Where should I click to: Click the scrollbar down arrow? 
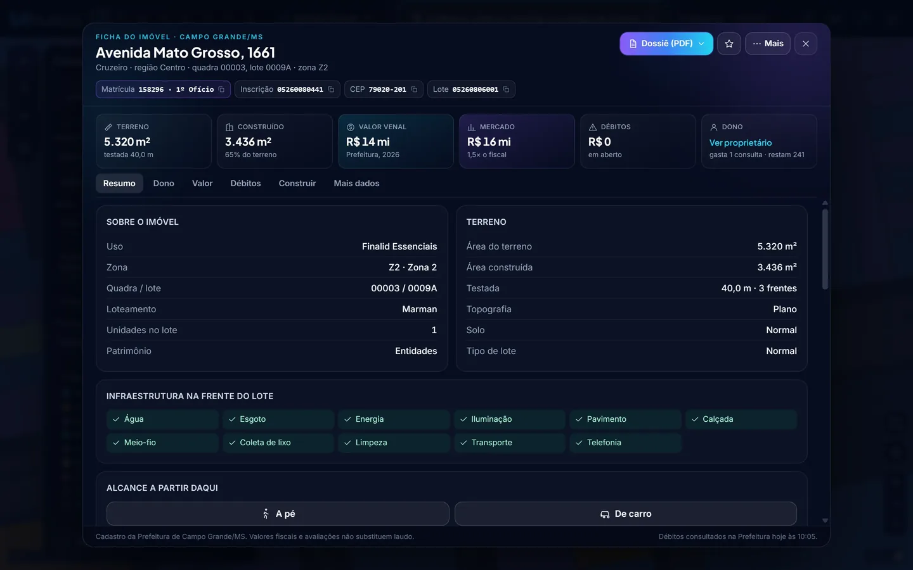(x=825, y=521)
